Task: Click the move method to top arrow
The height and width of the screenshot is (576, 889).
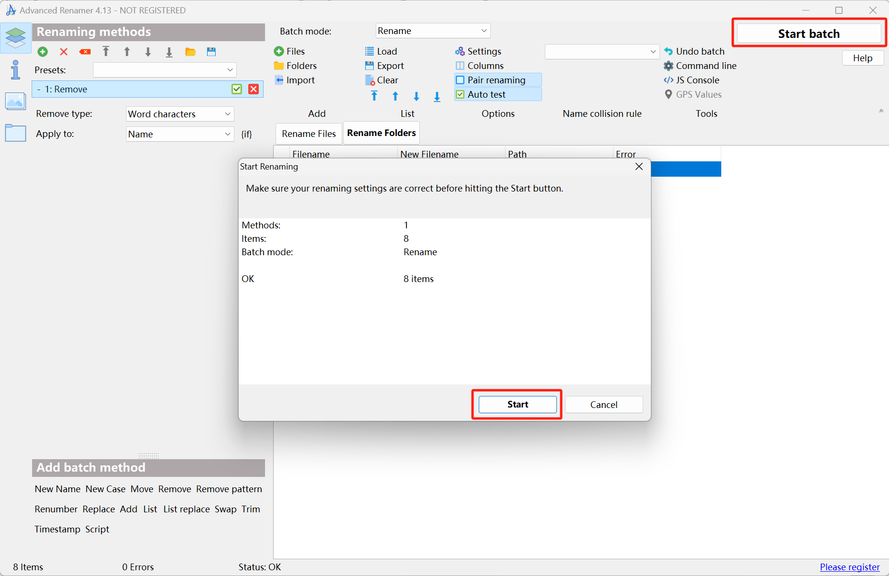Action: 106,52
